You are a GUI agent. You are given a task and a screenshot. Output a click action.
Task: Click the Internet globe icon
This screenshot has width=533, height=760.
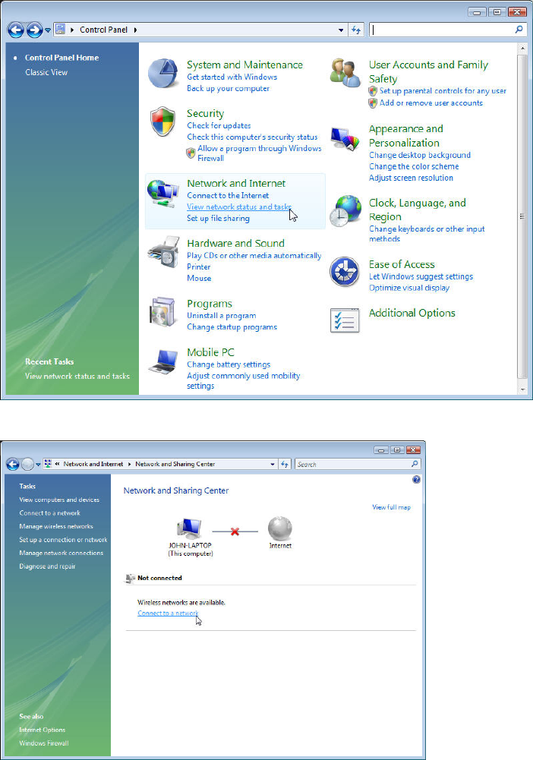tap(280, 528)
